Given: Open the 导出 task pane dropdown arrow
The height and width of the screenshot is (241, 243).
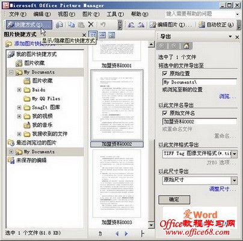Looking at the screenshot, I should tap(230, 37).
